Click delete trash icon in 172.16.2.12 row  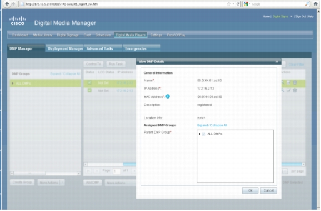(x=295, y=82)
